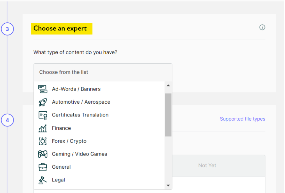
Task: Select 'Finance' text option in list
Action: (x=61, y=128)
